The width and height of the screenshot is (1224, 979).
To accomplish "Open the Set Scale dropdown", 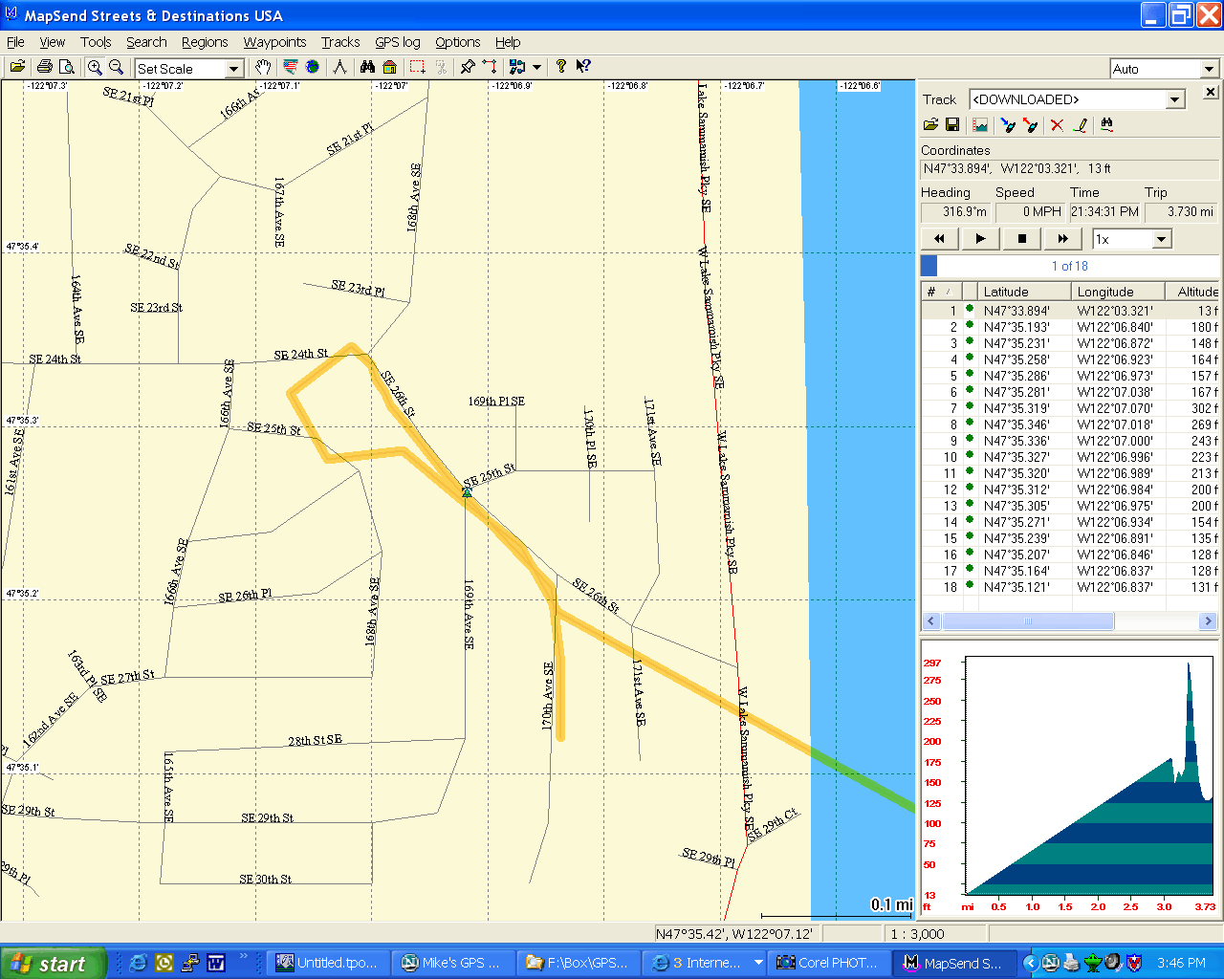I will [x=233, y=69].
